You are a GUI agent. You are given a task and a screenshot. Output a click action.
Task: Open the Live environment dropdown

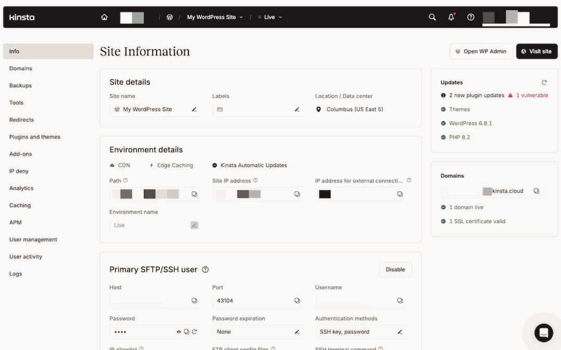271,17
